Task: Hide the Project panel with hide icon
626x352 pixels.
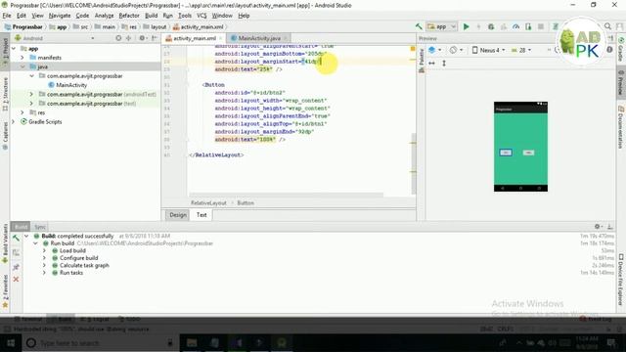Action: click(x=155, y=38)
